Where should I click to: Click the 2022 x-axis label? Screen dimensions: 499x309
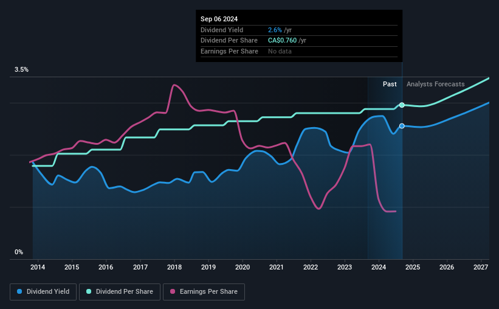coord(311,267)
